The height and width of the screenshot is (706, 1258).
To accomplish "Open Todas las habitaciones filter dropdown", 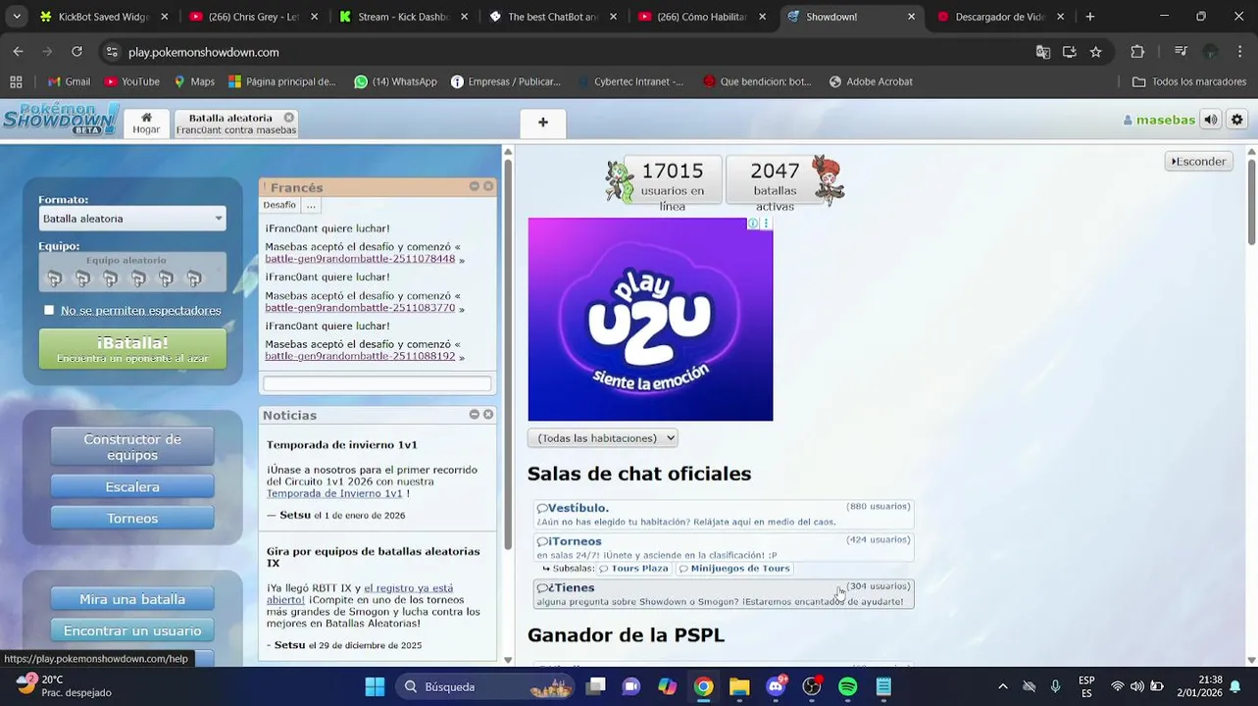I will pyautogui.click(x=602, y=438).
